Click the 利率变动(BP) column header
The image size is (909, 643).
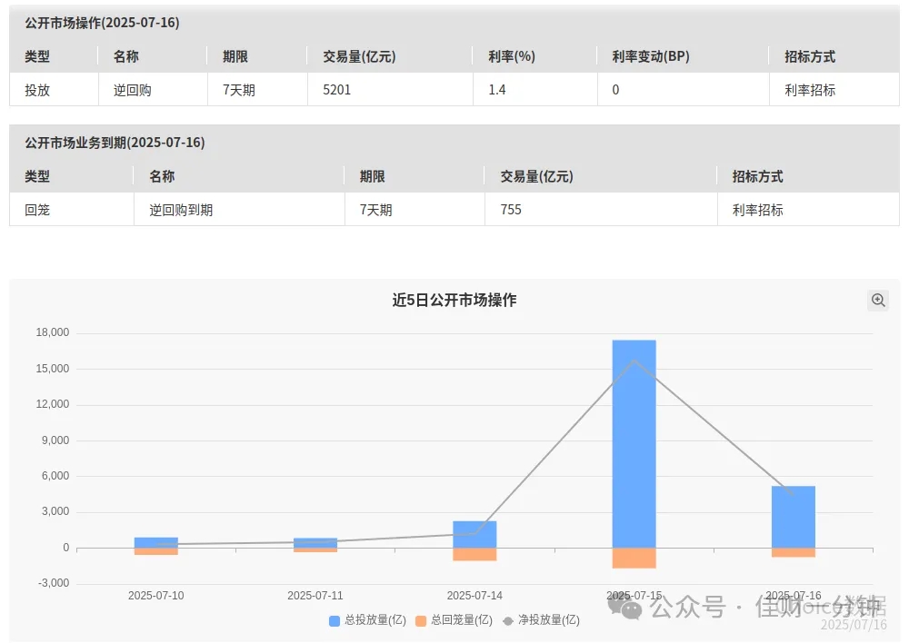(x=651, y=57)
